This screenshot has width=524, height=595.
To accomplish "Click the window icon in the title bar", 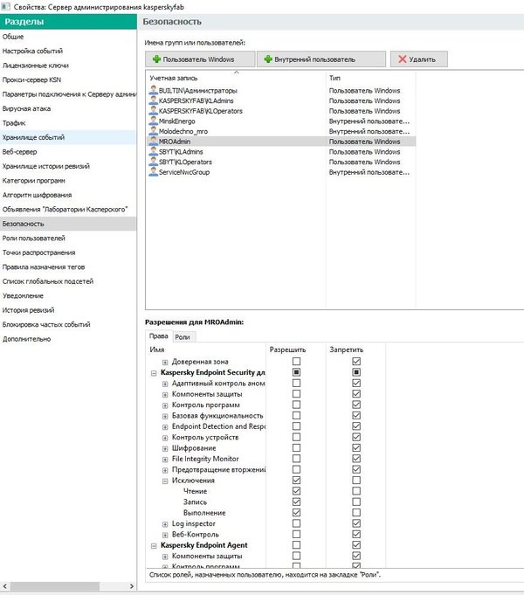I will 6,6.
